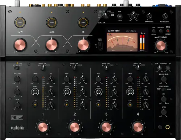Click channel 1 HI EQ knob
This screenshot has width=181, height=140.
(51, 79)
